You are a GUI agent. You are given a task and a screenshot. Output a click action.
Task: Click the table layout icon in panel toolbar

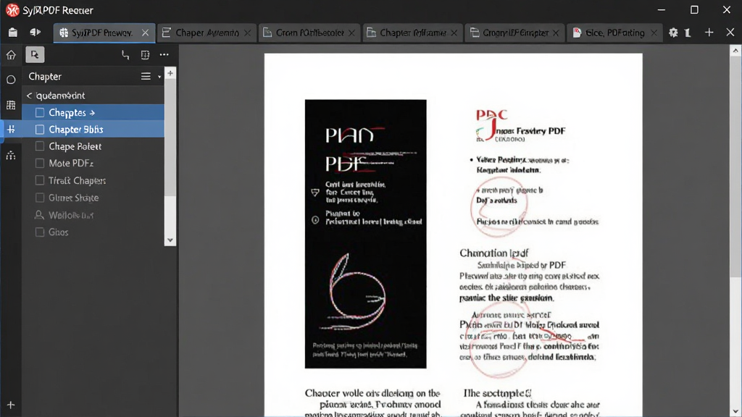coord(145,55)
